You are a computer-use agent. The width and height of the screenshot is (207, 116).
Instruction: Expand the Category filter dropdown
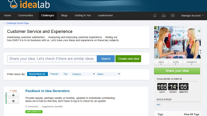(x=83, y=74)
